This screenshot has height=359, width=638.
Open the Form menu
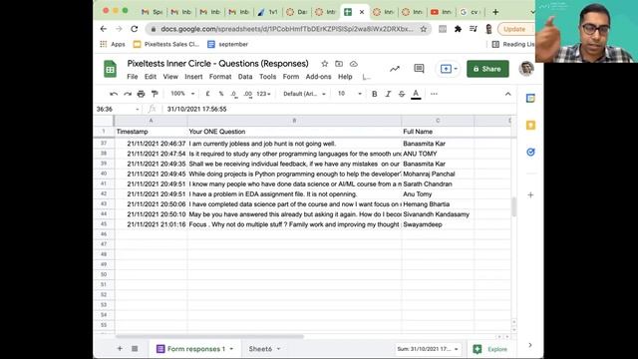tap(291, 77)
